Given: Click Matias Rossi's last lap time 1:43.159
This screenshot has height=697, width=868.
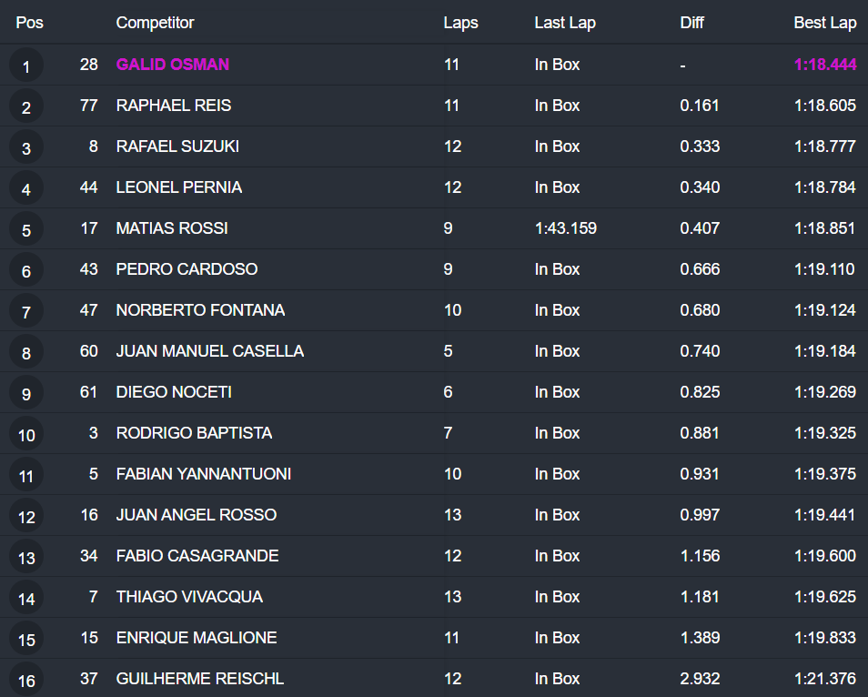Looking at the screenshot, I should [565, 228].
